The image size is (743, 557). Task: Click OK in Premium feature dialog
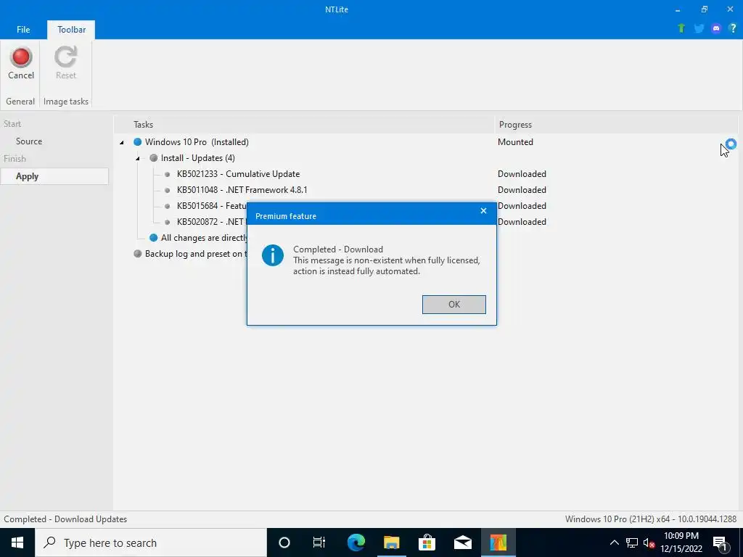click(454, 305)
